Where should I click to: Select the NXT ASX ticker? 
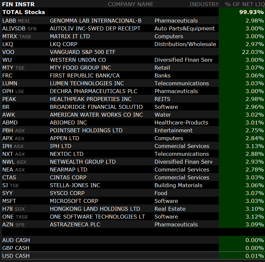pos(13,154)
